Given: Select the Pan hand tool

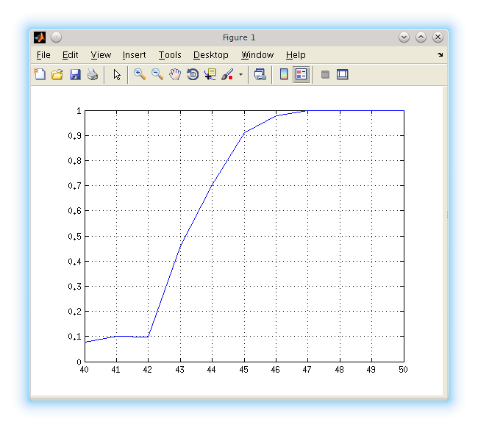Looking at the screenshot, I should tap(175, 74).
